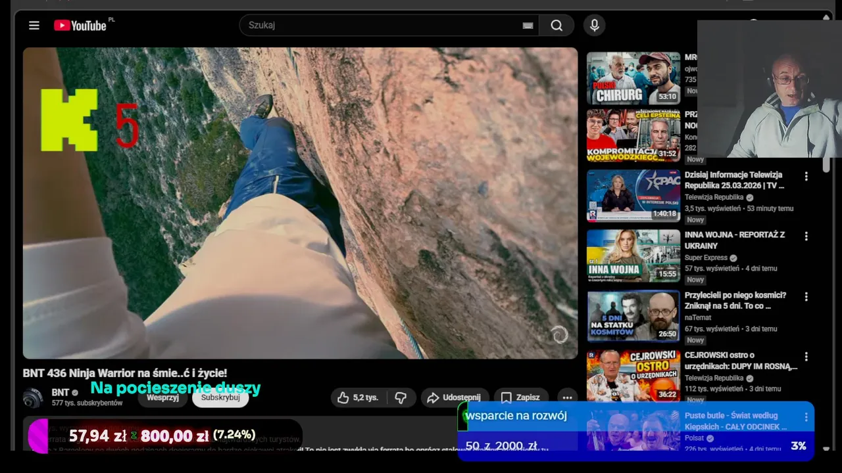
Task: Open options menu for INNA WOJNA video
Action: (806, 236)
